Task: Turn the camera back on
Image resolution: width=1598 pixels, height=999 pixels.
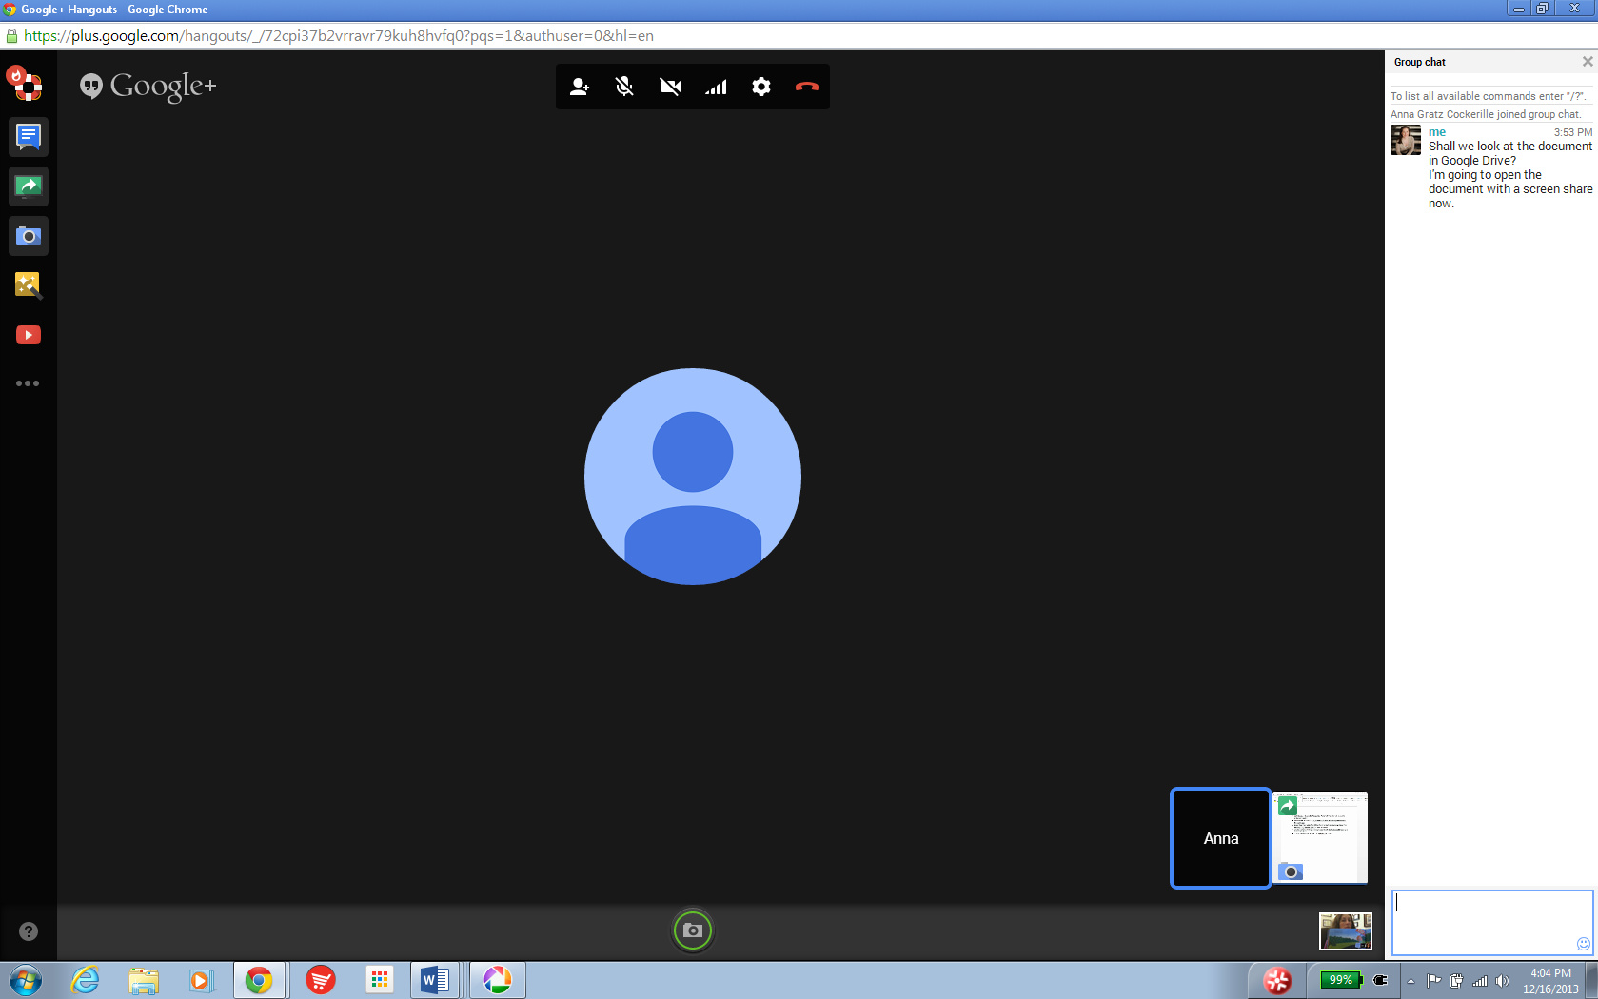Action: (670, 87)
